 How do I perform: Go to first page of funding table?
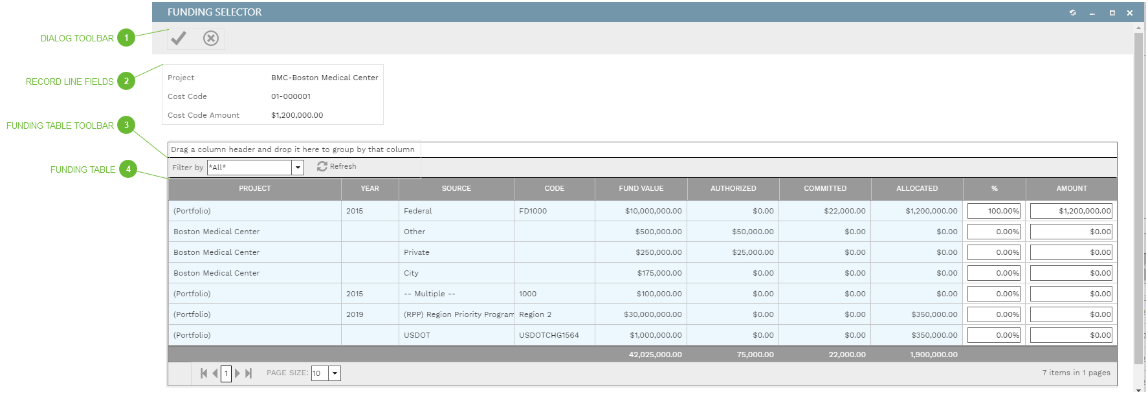pos(204,373)
